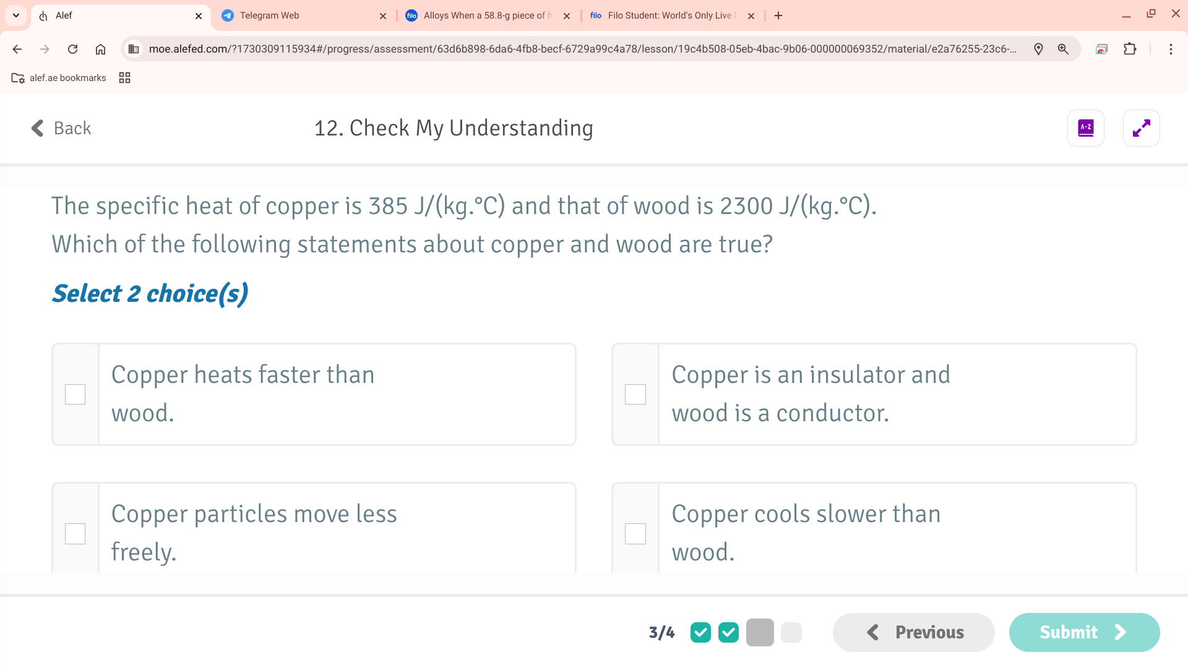Viewport: 1188px width, 668px height.
Task: Check 'Copper heats faster than wood' box
Action: click(x=75, y=394)
